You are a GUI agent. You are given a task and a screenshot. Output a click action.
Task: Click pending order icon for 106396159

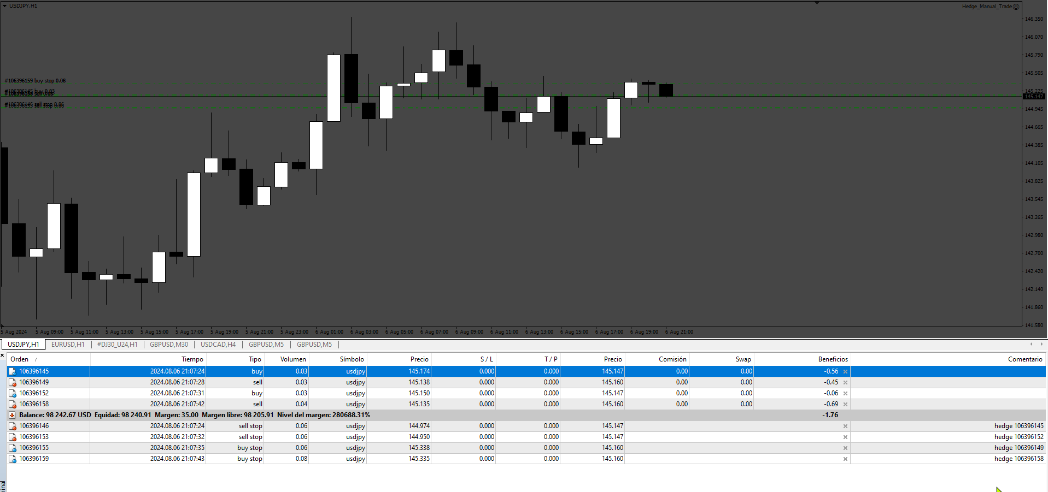(x=13, y=459)
